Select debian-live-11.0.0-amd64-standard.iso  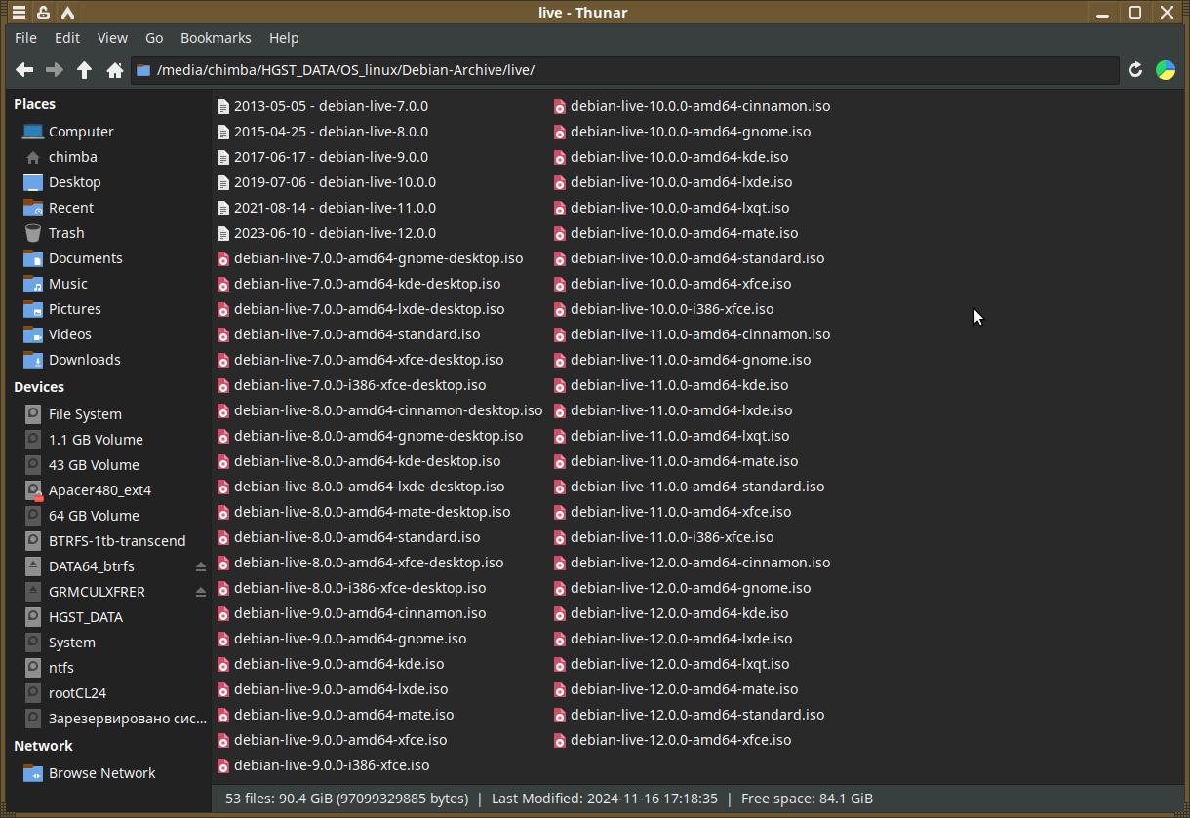(689, 487)
